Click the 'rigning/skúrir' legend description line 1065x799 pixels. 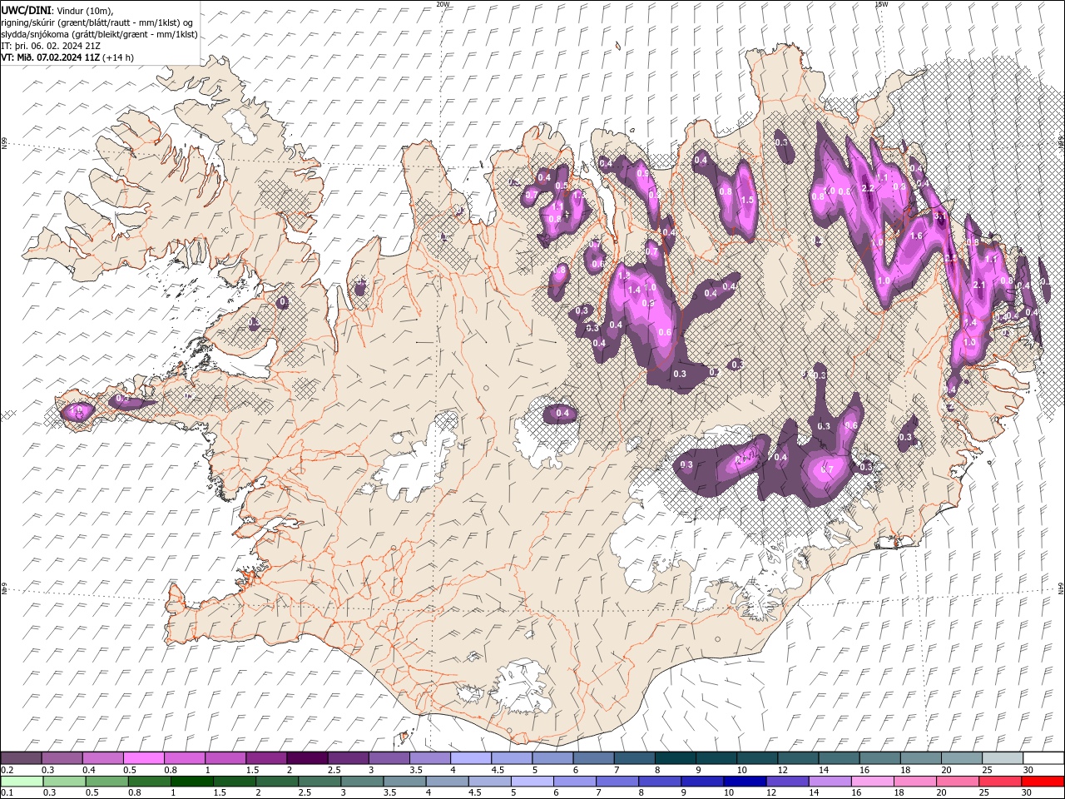[98, 22]
